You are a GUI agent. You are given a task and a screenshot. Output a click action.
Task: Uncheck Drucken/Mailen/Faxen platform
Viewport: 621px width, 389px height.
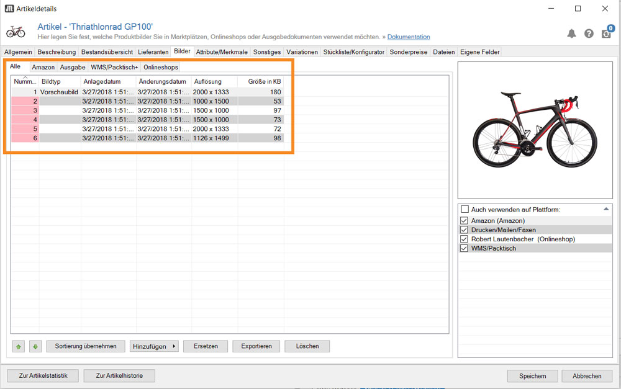tap(464, 230)
